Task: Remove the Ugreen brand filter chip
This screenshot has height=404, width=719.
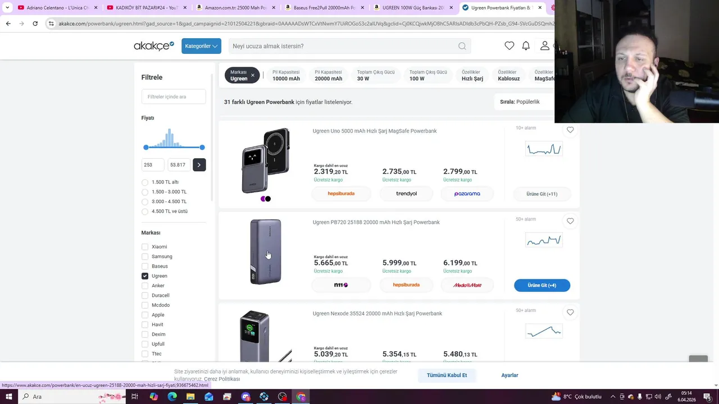Action: point(253,75)
